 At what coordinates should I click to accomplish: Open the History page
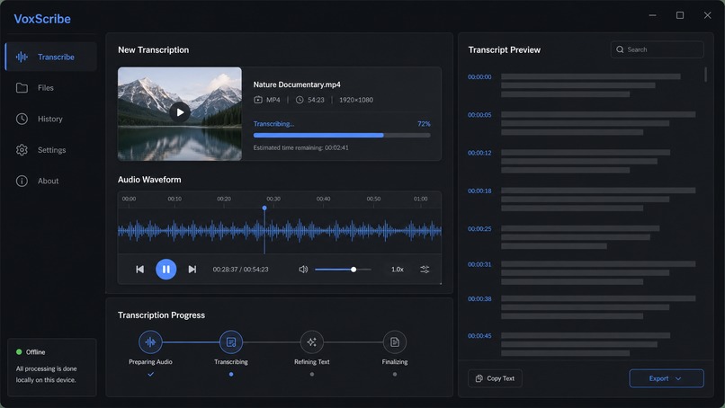coord(51,119)
